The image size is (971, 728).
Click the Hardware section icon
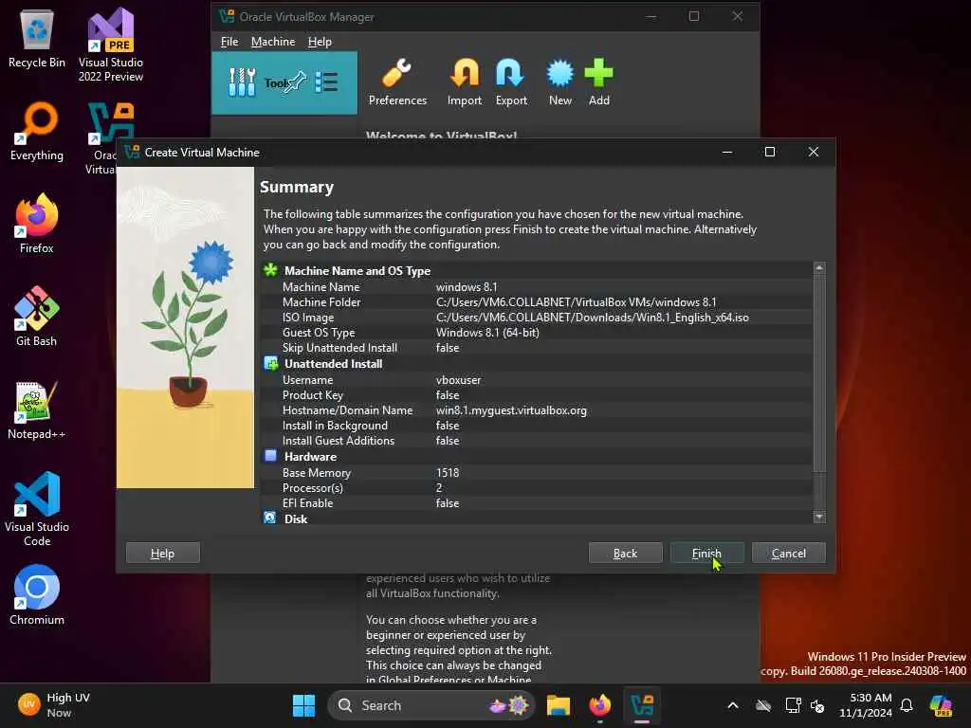270,456
